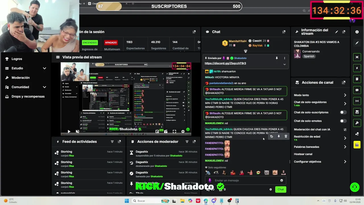This screenshot has height=205, width=364.
Task: Play the stream preview
Action: point(69,132)
